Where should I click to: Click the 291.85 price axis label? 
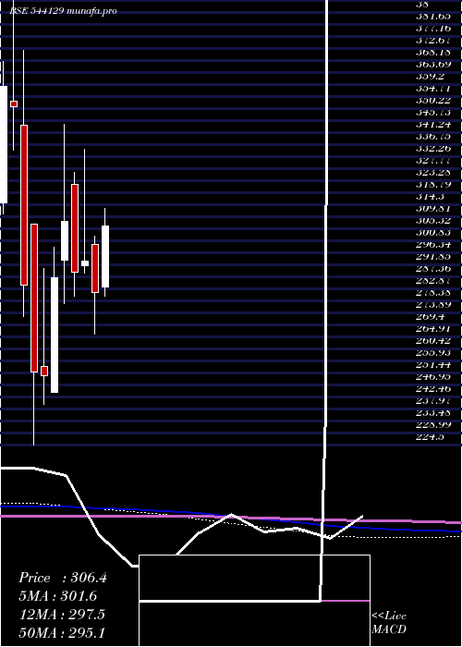coord(433,257)
